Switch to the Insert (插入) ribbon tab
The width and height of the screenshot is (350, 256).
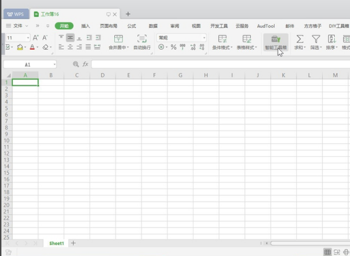[x=86, y=26]
